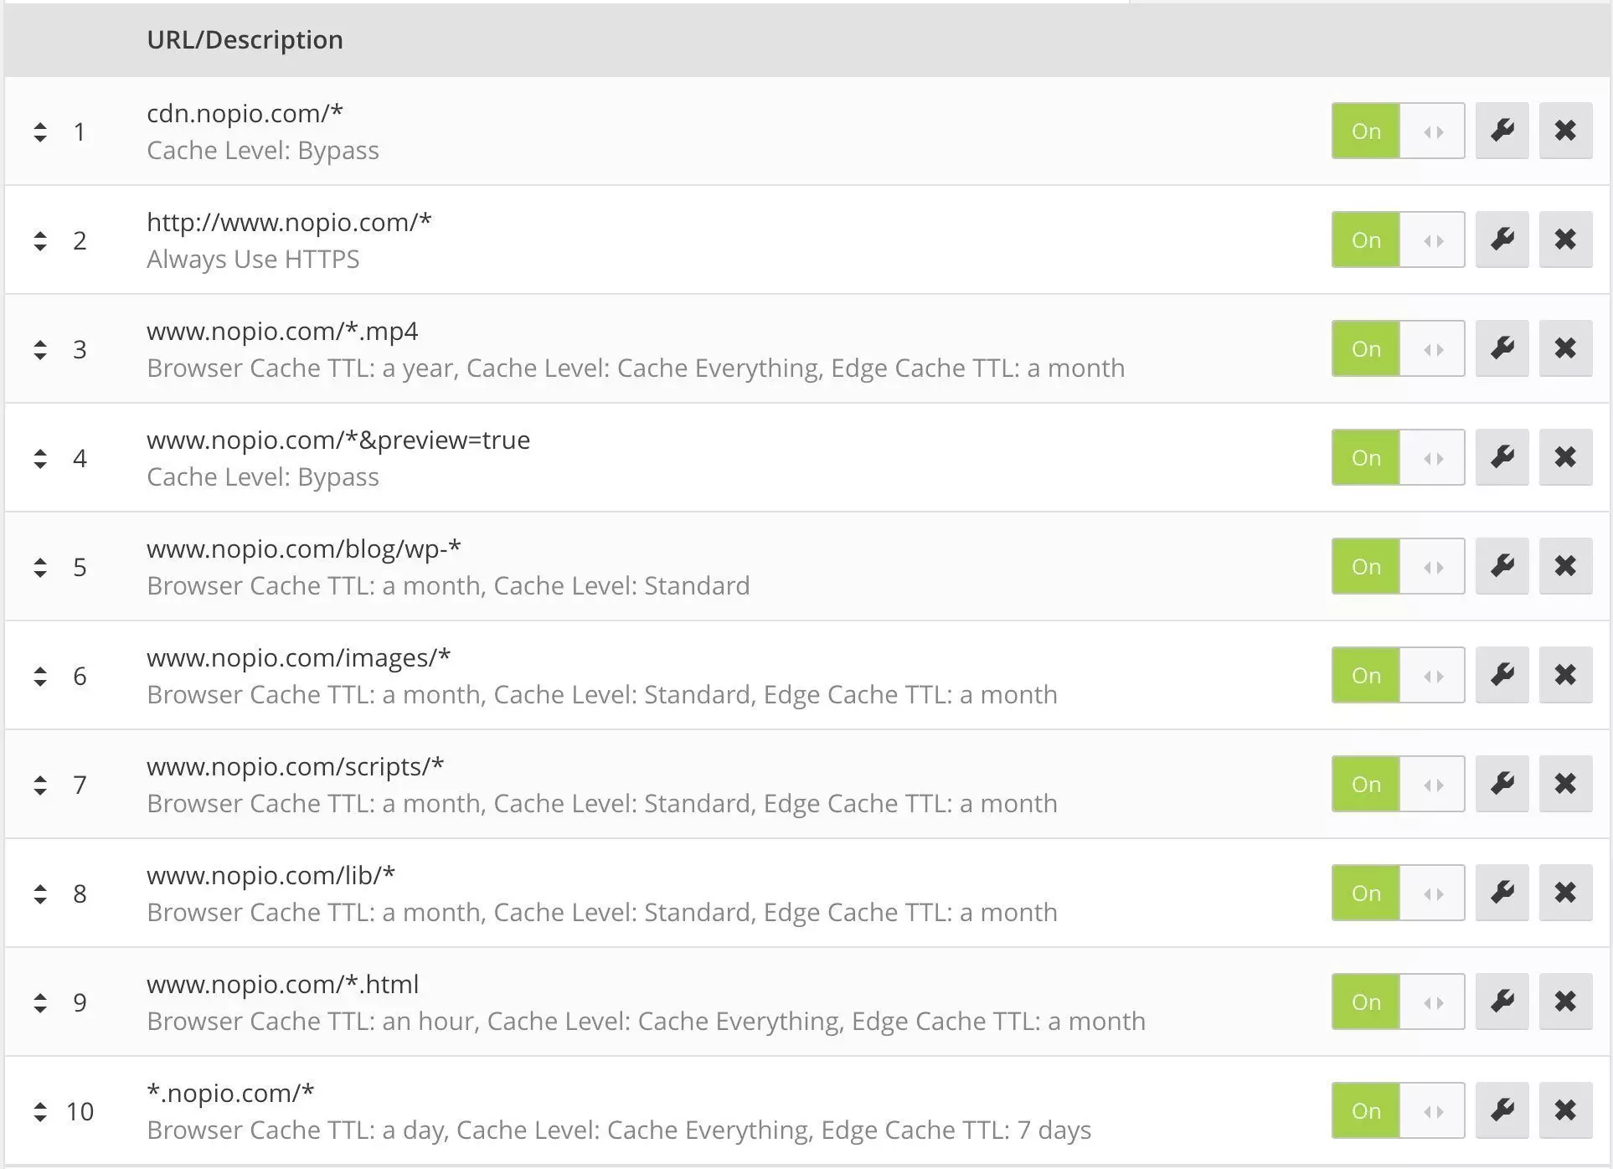The image size is (1613, 1169).
Task: Click reorder arrows for rule 10
Action: point(40,1111)
